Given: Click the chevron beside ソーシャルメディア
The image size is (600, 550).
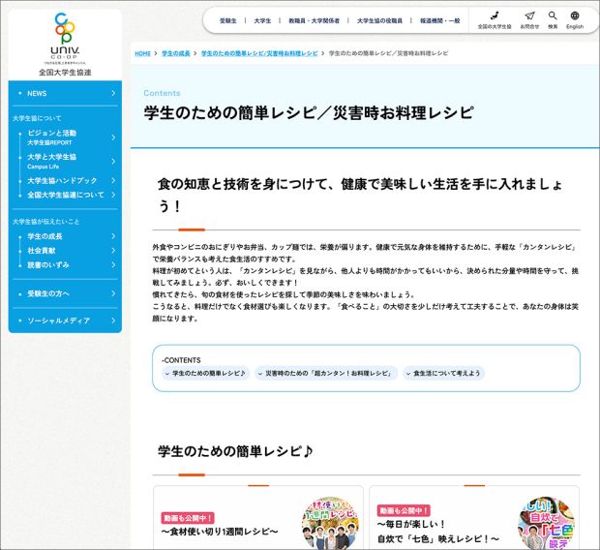Looking at the screenshot, I should pos(113,321).
